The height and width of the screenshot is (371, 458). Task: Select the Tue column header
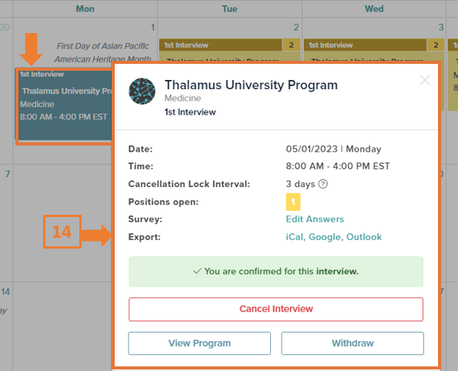(229, 8)
